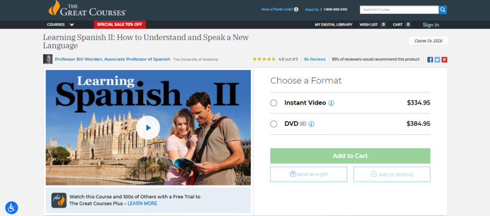Click the $384.95 price

coord(418,124)
